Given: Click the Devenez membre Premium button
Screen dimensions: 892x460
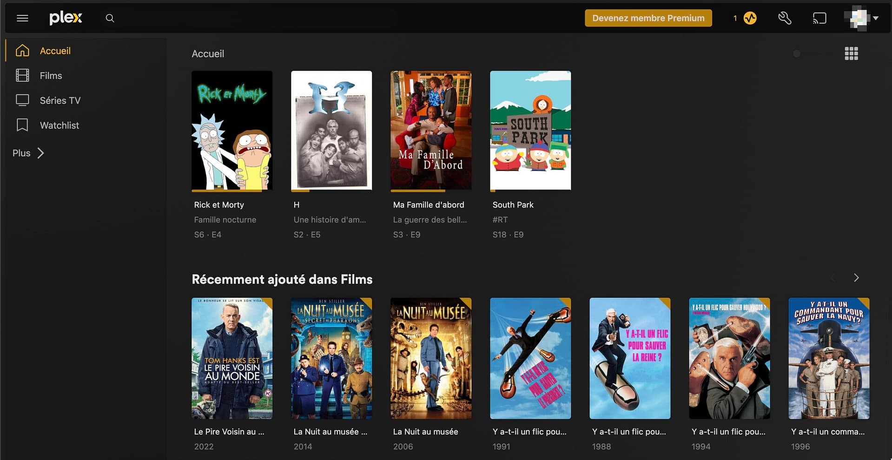Looking at the screenshot, I should coord(648,18).
